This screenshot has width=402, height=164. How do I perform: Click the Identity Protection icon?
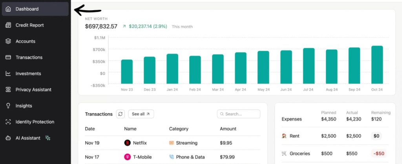click(8, 122)
